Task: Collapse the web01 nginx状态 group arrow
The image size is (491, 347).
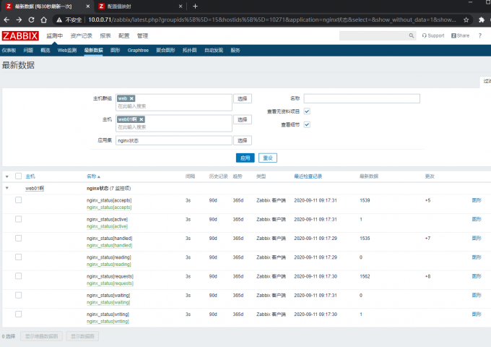Action: pyautogui.click(x=7, y=188)
